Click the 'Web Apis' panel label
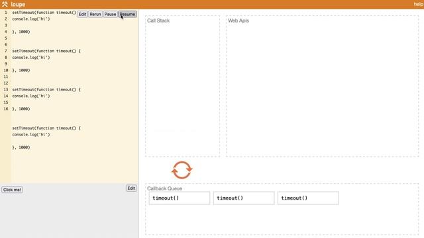Viewport: 424px width, 238px height. [x=238, y=20]
